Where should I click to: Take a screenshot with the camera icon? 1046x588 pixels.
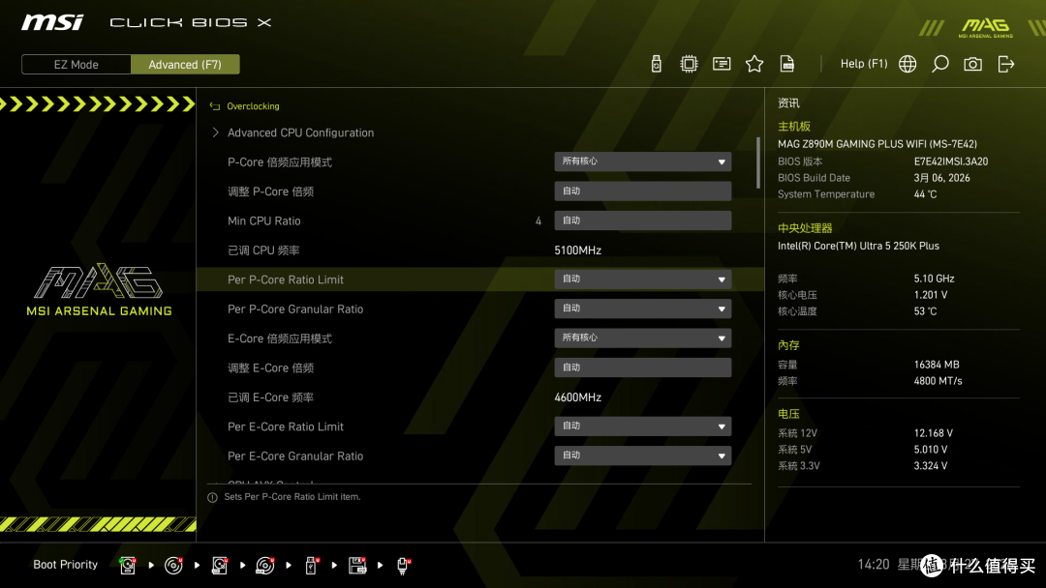click(972, 64)
